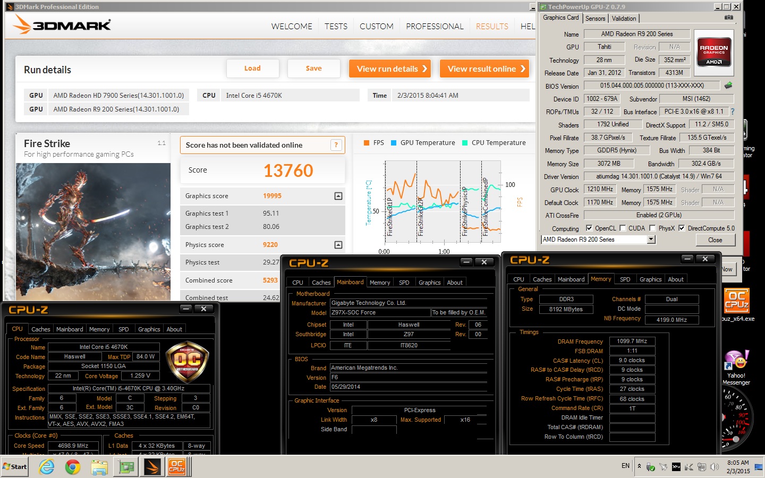Show hidden system tray icons arrow
The image size is (765, 478).
click(x=639, y=466)
